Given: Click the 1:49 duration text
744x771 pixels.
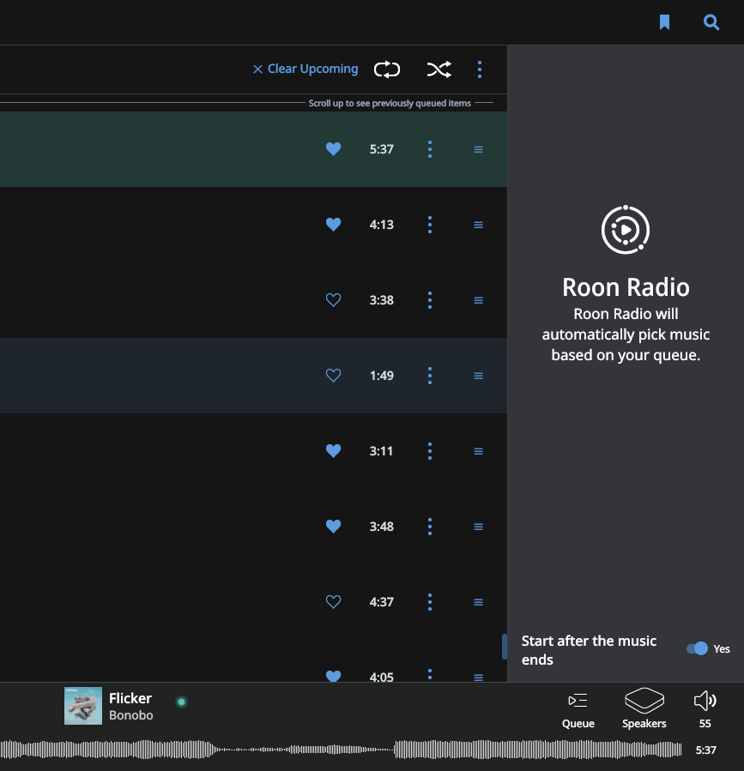Looking at the screenshot, I should [381, 376].
